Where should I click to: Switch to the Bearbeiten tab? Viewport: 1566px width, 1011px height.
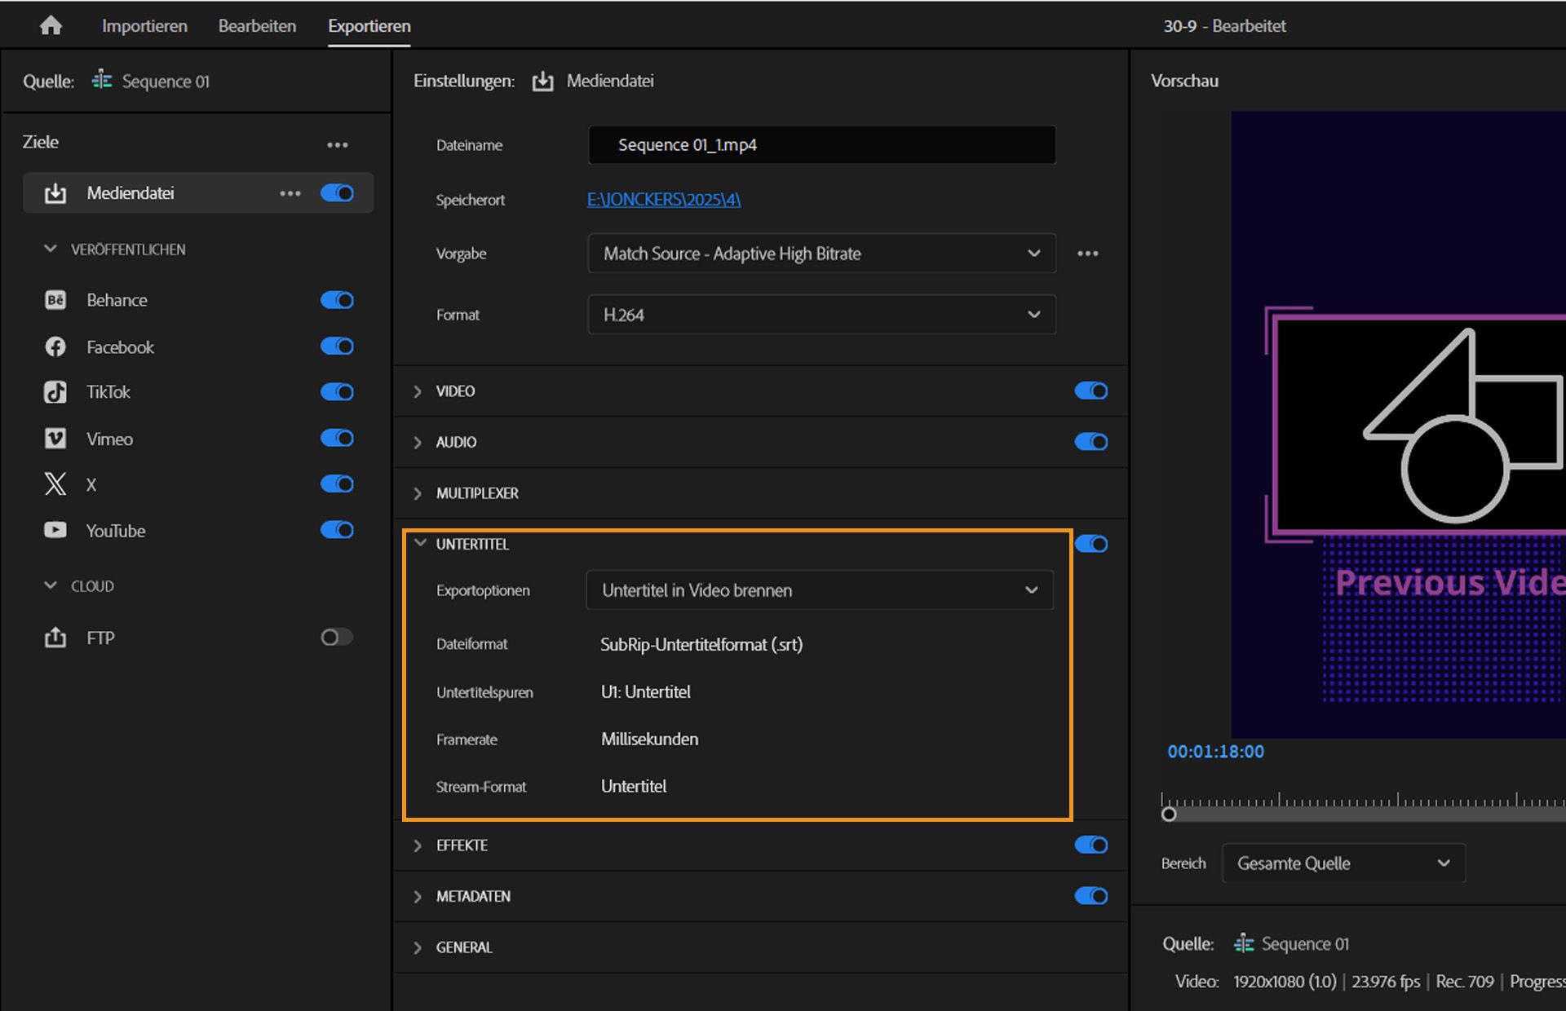(256, 25)
